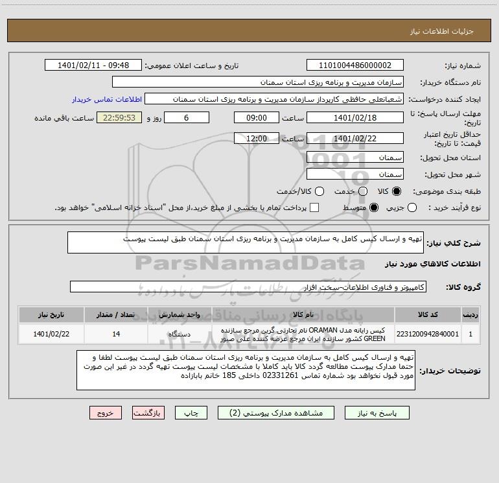499x483 pixels.
Task: Click the 'چاپ' print button
Action: [x=191, y=413]
